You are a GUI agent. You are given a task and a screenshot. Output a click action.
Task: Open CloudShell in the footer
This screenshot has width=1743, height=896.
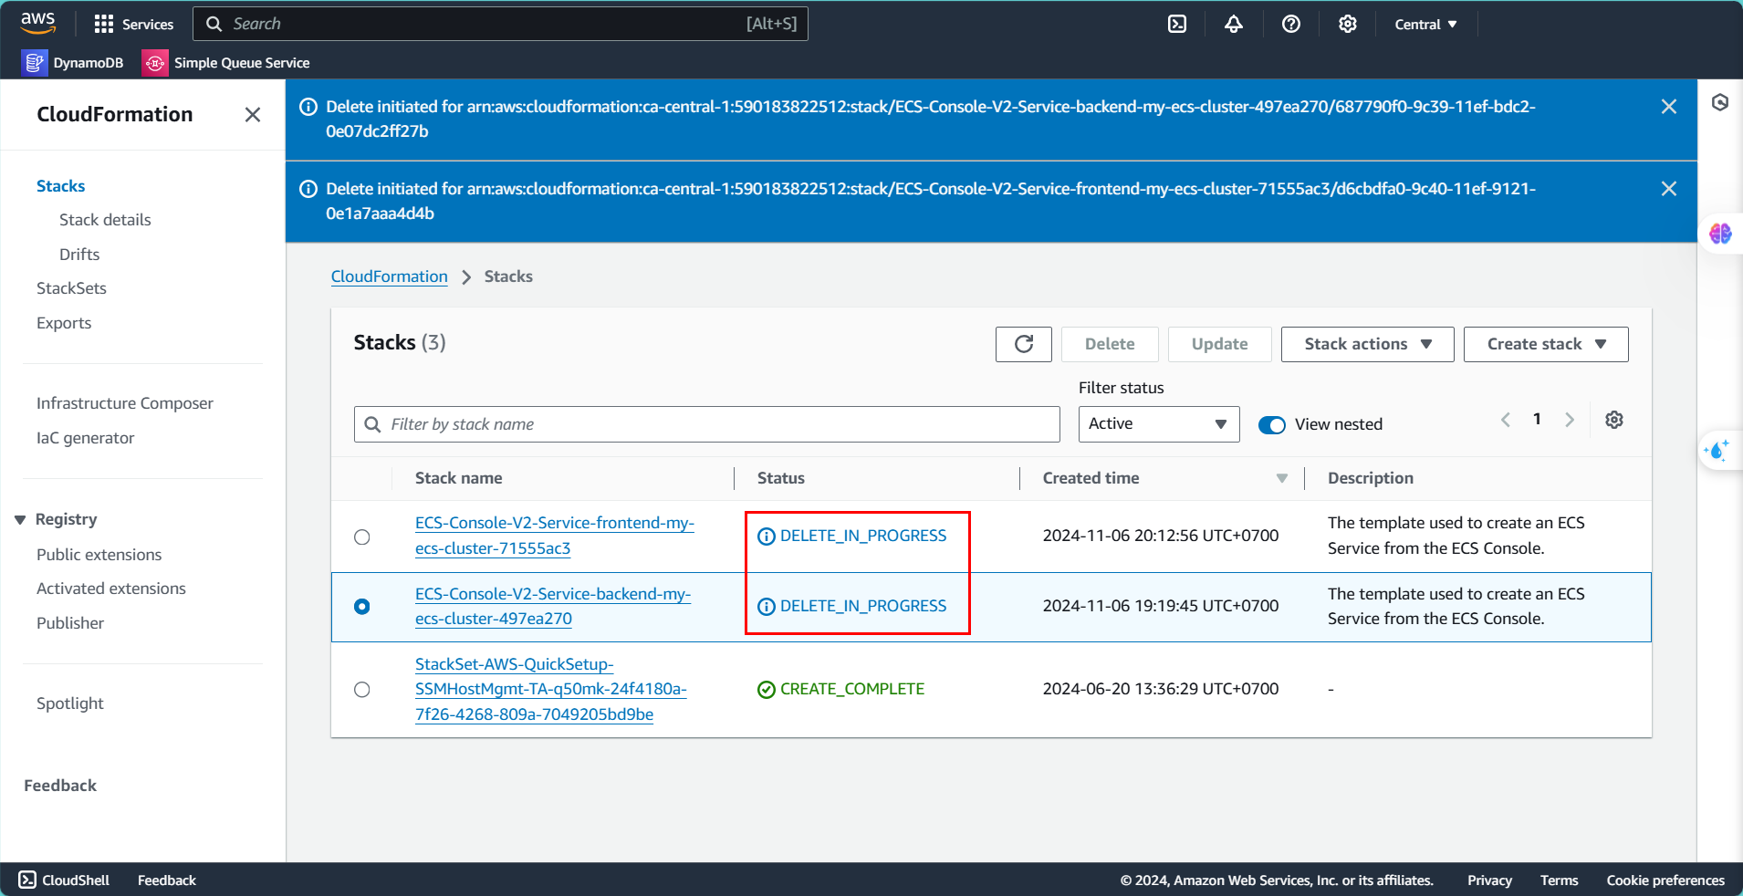coord(64,880)
